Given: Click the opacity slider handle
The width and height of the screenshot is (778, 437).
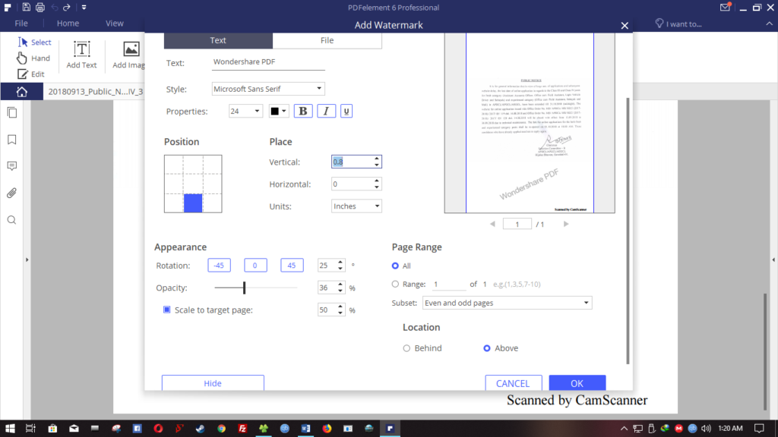Looking at the screenshot, I should (244, 288).
